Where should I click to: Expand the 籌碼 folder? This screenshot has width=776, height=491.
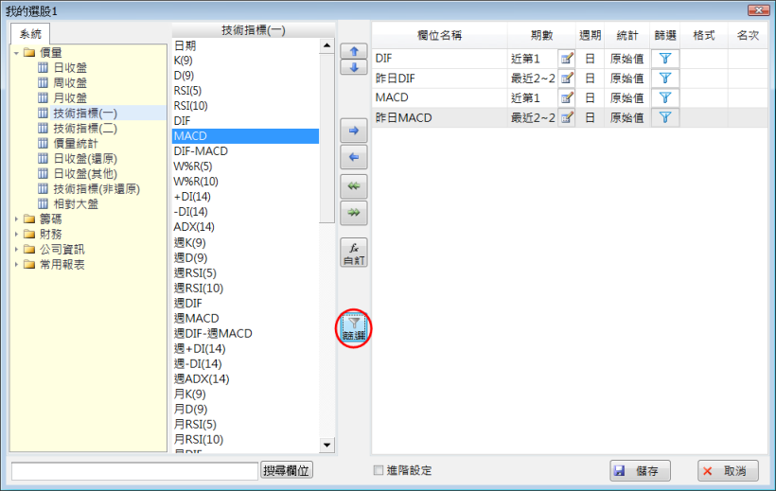tap(17, 219)
